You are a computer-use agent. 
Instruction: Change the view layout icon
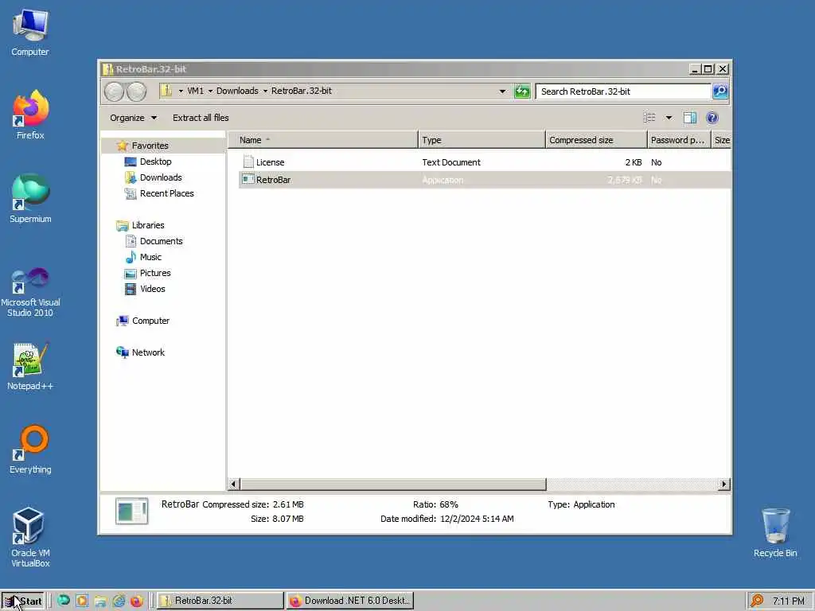pos(649,118)
